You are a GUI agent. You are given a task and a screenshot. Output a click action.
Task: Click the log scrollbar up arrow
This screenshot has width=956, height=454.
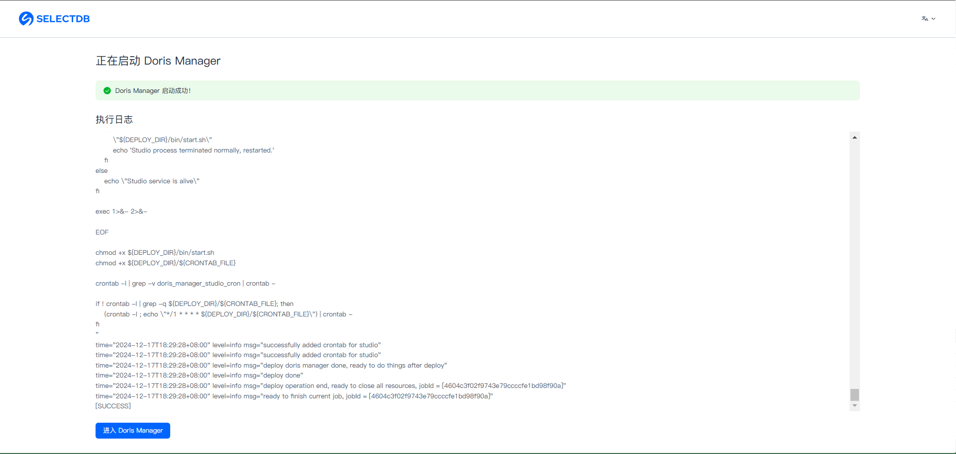854,138
